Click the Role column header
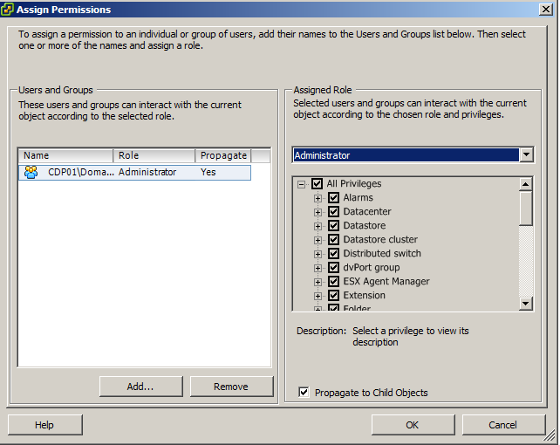The image size is (560, 445). coord(154,155)
